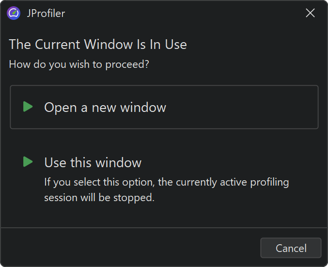Click the words session will be stopped

[x=99, y=198]
